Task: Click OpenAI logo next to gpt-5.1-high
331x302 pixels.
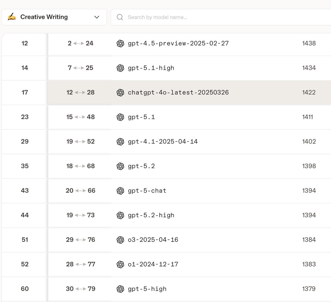Action: click(120, 68)
